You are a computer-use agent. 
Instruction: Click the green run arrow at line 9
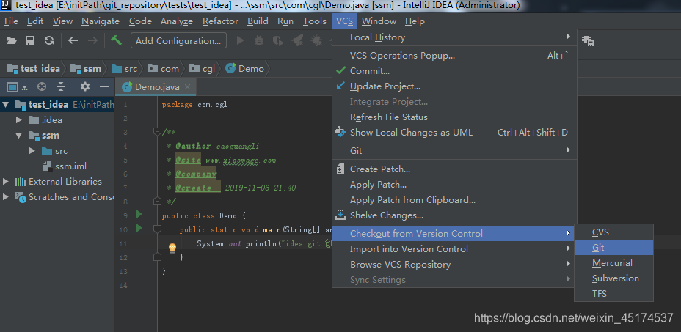[x=139, y=214]
